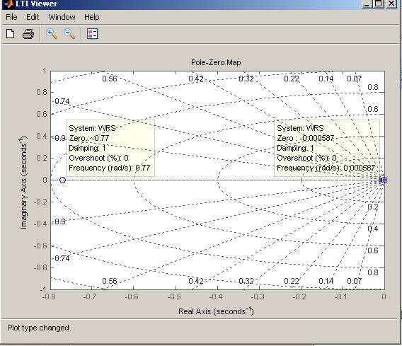This screenshot has height=346, width=402.
Task: Open the Edit menu
Action: [33, 17]
